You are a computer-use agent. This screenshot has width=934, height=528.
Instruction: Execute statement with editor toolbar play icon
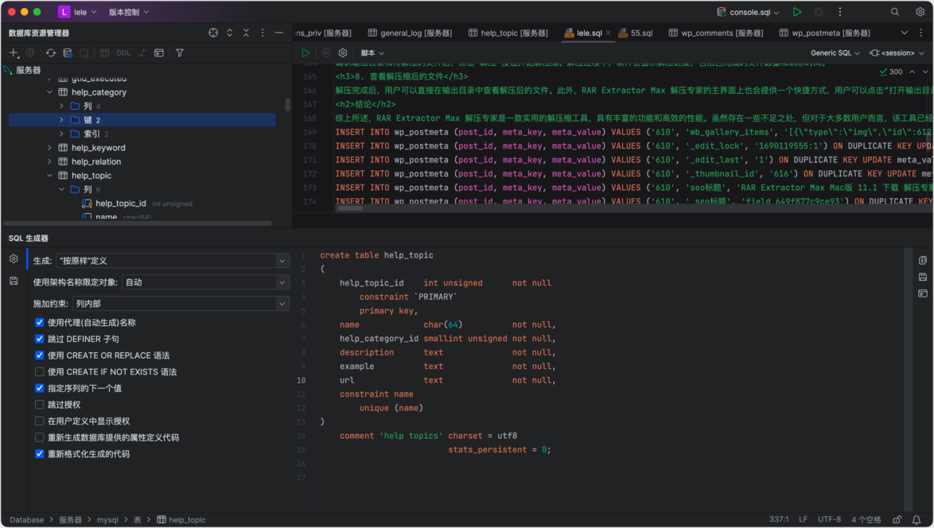(x=305, y=53)
